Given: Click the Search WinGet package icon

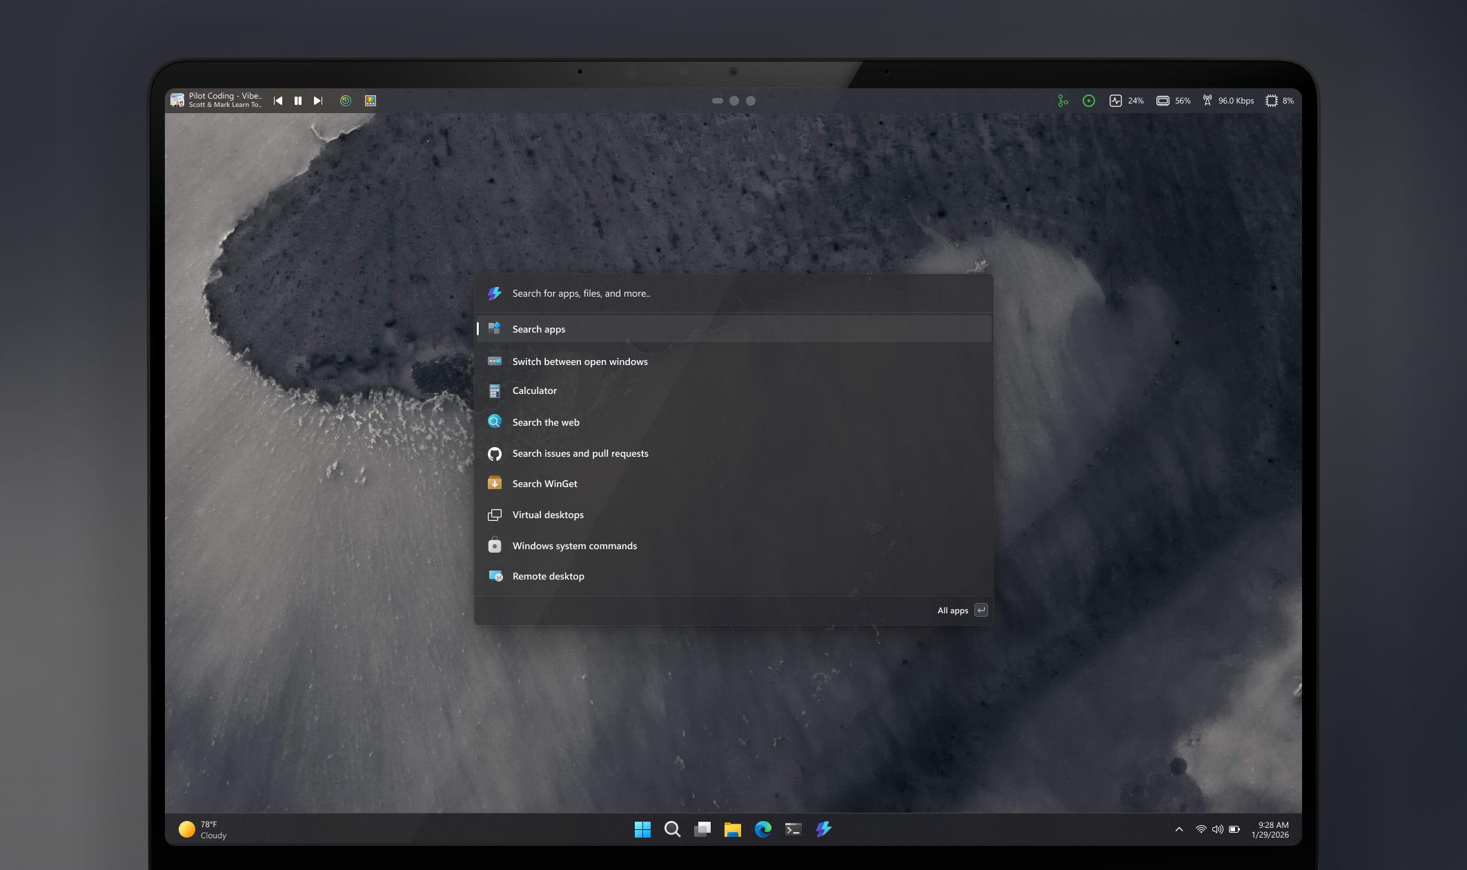Looking at the screenshot, I should click(x=495, y=483).
